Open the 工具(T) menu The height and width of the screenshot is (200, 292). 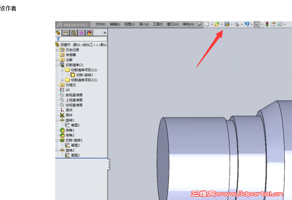click(x=158, y=24)
